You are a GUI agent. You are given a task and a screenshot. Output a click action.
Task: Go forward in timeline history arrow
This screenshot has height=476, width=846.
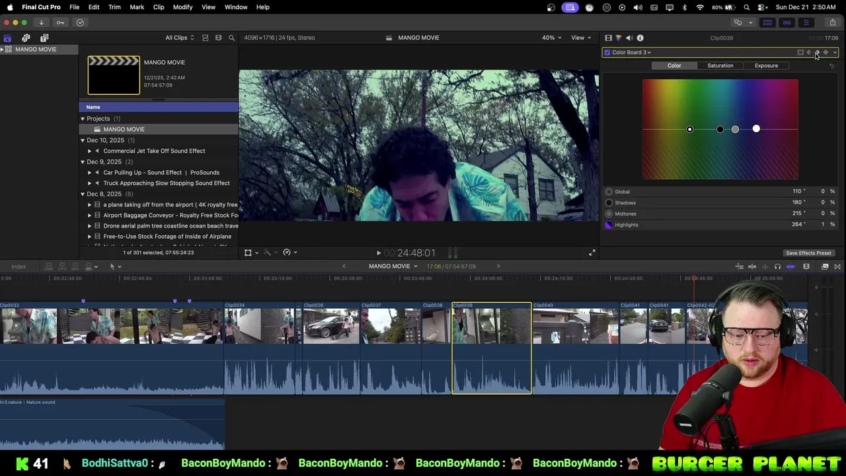pos(498,266)
